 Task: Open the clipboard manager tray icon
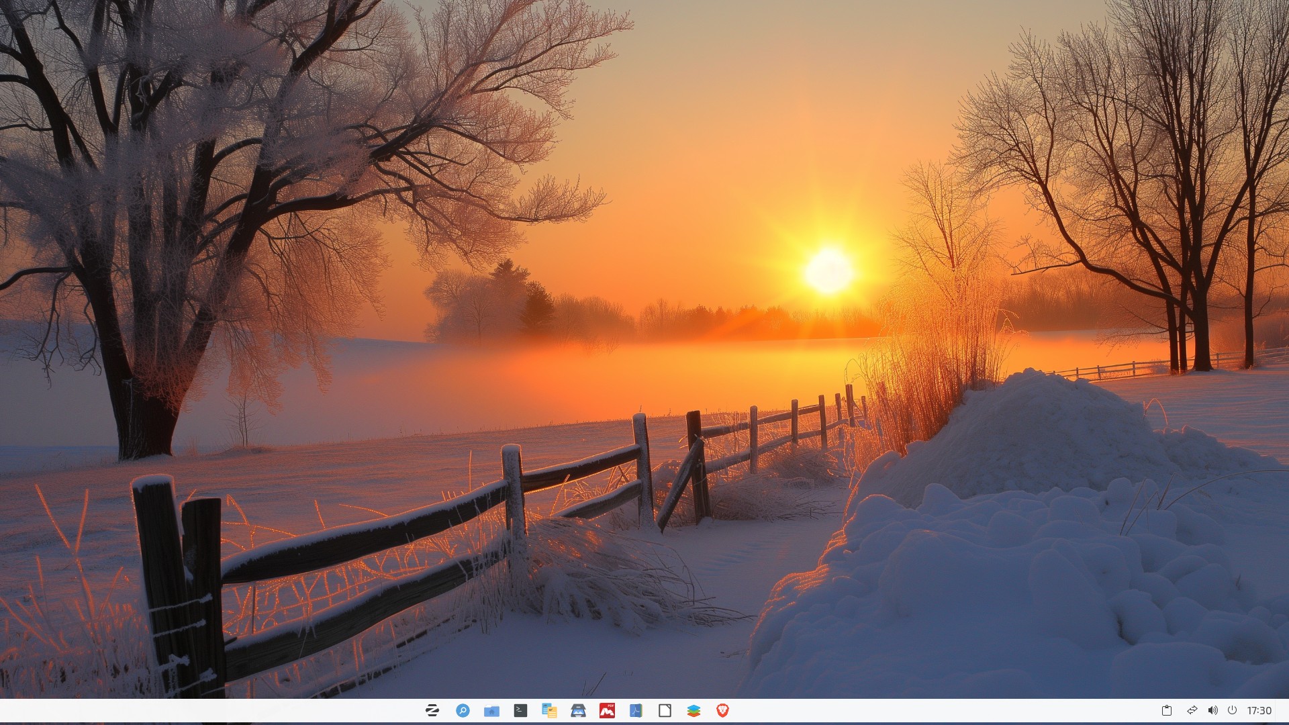[1167, 710]
